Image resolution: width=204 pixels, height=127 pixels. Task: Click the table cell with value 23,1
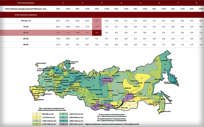point(58,26)
